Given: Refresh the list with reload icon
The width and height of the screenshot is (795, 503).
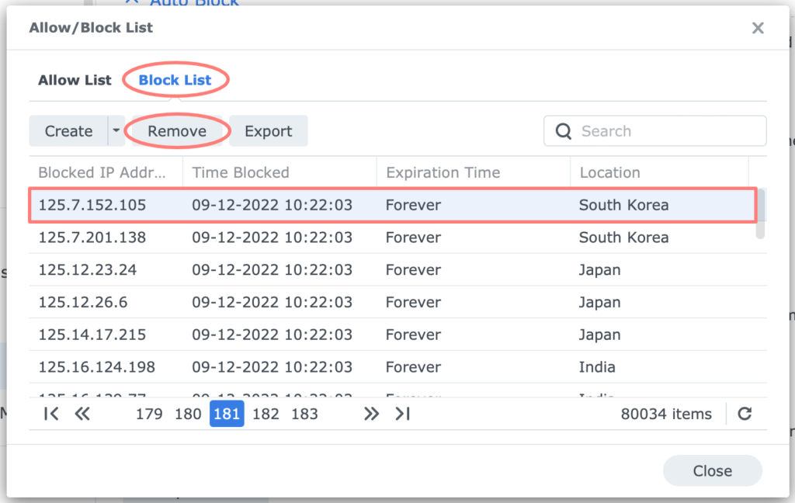Looking at the screenshot, I should (745, 414).
